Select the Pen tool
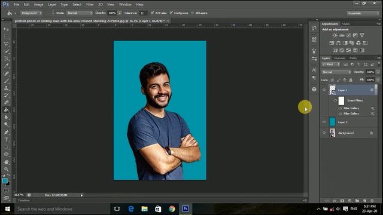Screen dimensions: 383x215 (6, 133)
